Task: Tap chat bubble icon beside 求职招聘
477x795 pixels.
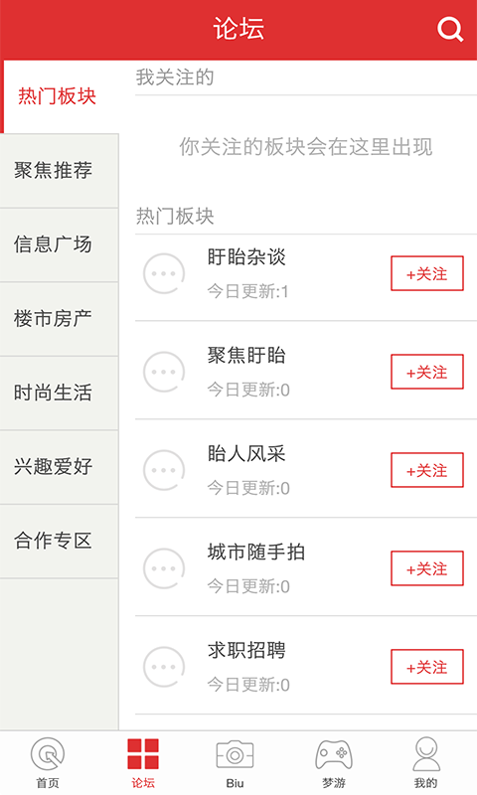Action: click(x=164, y=667)
